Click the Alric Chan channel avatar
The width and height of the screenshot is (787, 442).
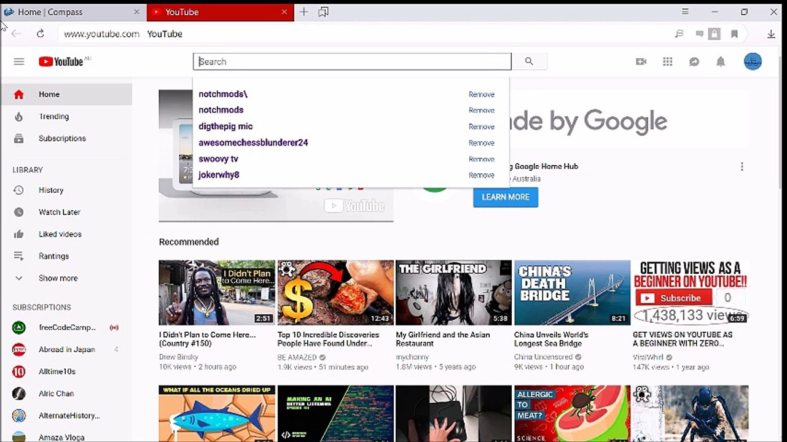point(19,394)
